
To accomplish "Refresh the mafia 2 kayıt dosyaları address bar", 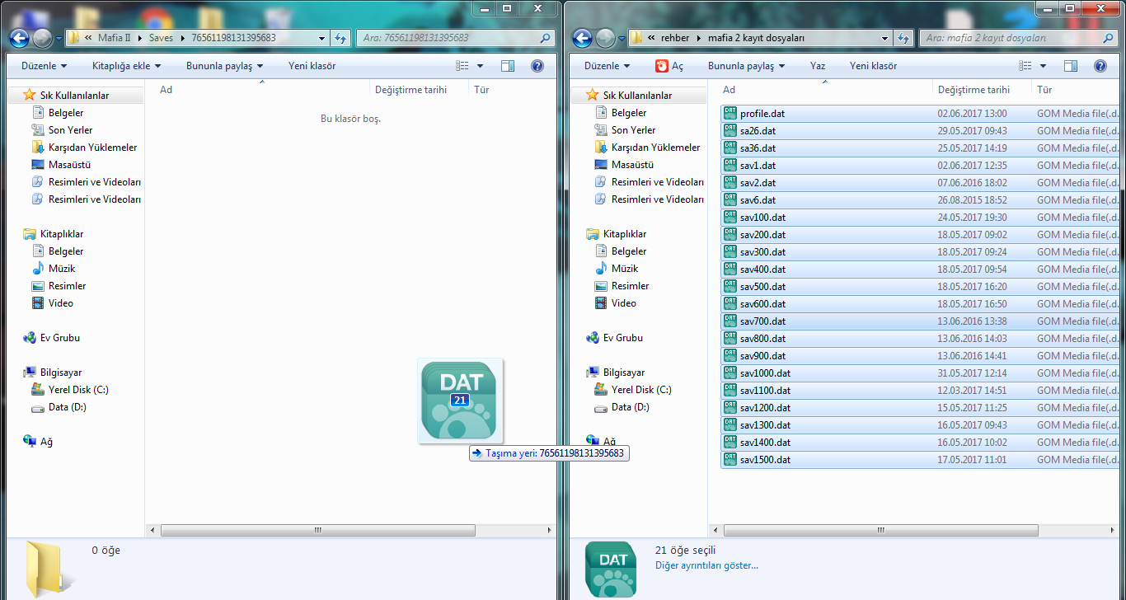I will [x=903, y=38].
